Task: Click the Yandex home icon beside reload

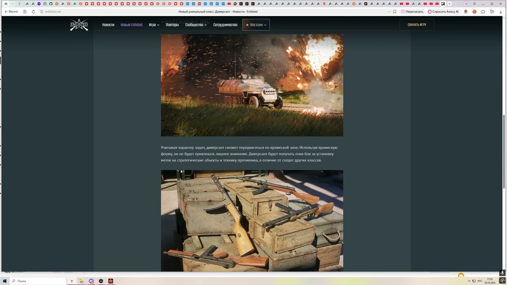Action: coord(25,11)
